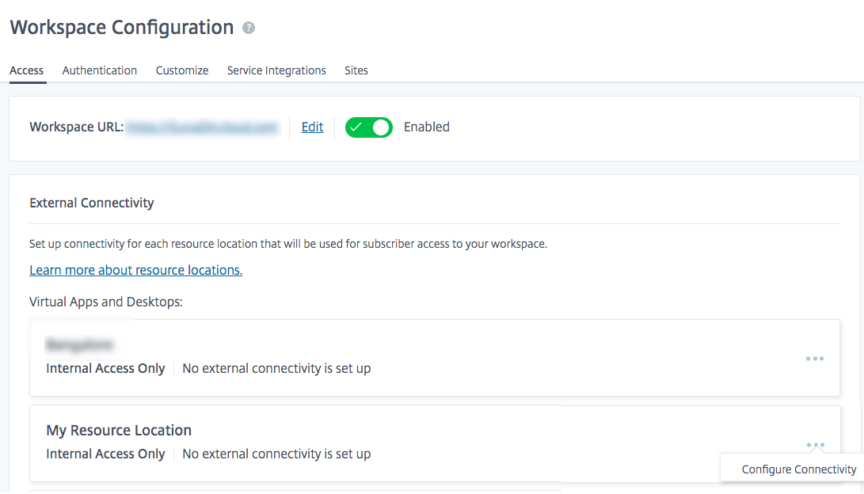Image resolution: width=864 pixels, height=494 pixels.
Task: Click the Workspace Configuration page heading
Action: (x=122, y=28)
